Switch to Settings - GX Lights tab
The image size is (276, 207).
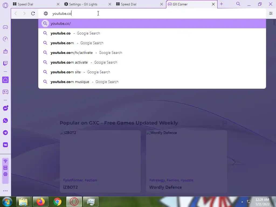pyautogui.click(x=88, y=4)
